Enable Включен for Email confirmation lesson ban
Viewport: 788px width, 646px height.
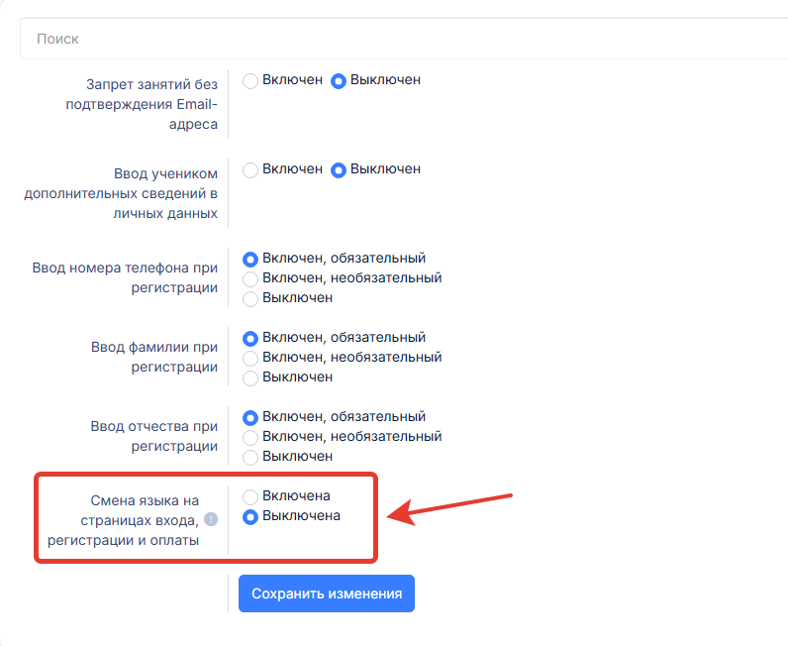250,80
